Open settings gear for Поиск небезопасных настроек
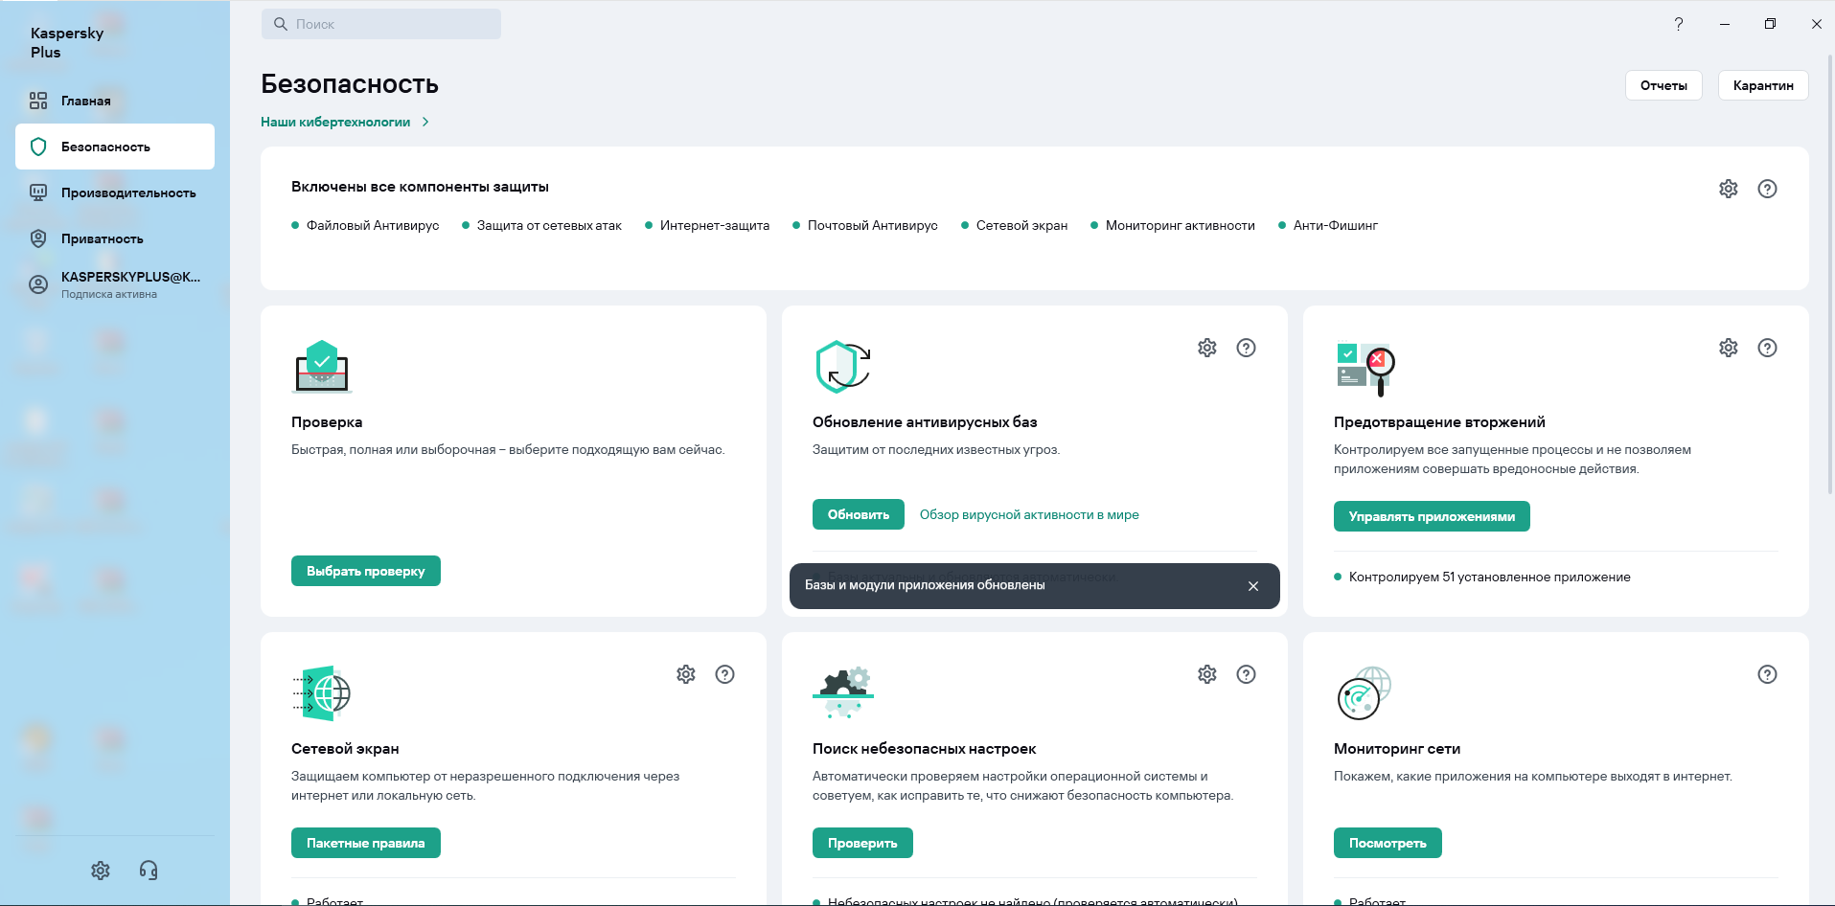 (1206, 674)
